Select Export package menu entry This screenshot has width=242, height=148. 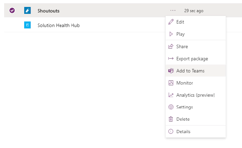tap(196, 59)
